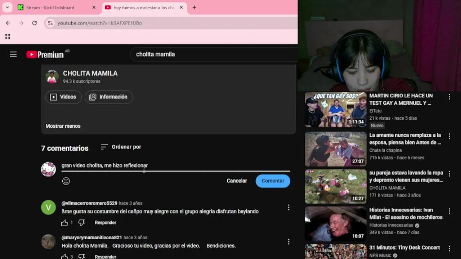Open more options for MARTIN CIRIO video
Screen dimensions: 461x259
coord(449,97)
